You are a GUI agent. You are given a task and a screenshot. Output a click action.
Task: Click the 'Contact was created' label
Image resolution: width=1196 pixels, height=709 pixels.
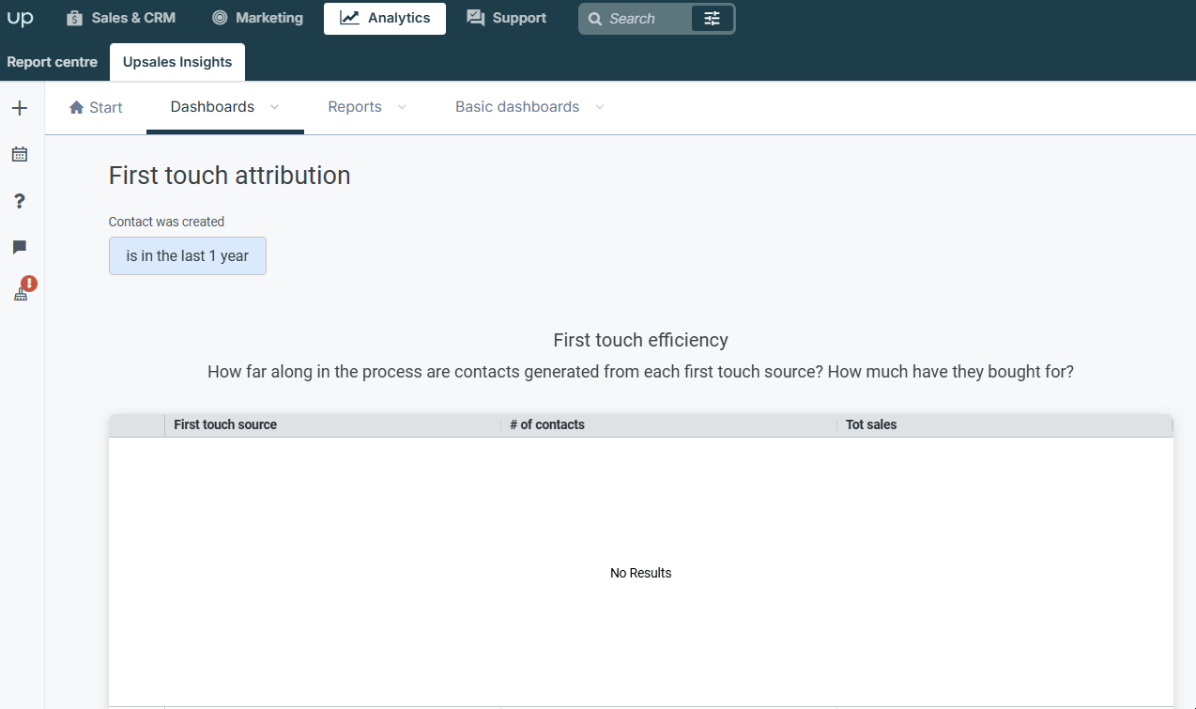coord(166,222)
